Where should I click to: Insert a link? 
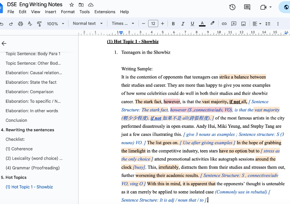[224, 24]
